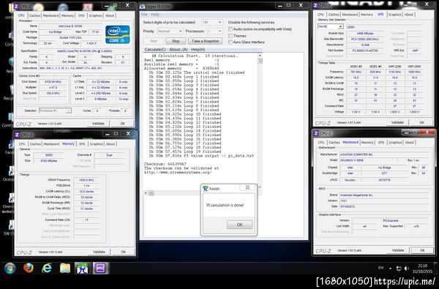Click the Intel Core i5 logo badge

(x=118, y=34)
